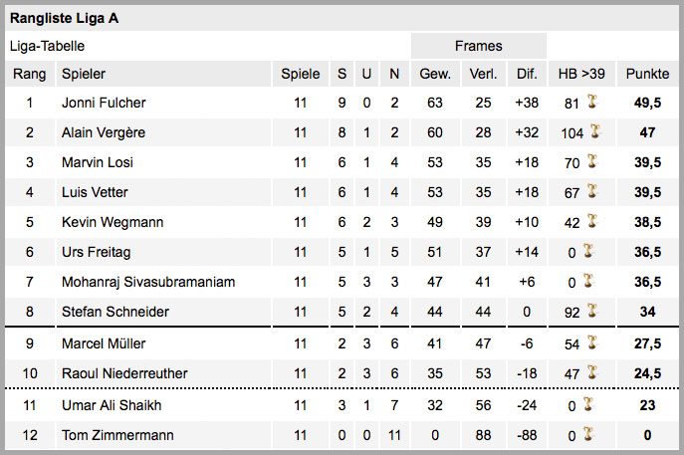Select player name Jonni Fulcher

[104, 103]
